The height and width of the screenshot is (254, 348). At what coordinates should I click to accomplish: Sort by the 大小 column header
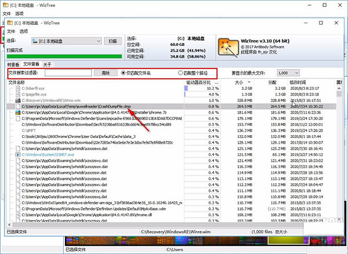point(238,82)
